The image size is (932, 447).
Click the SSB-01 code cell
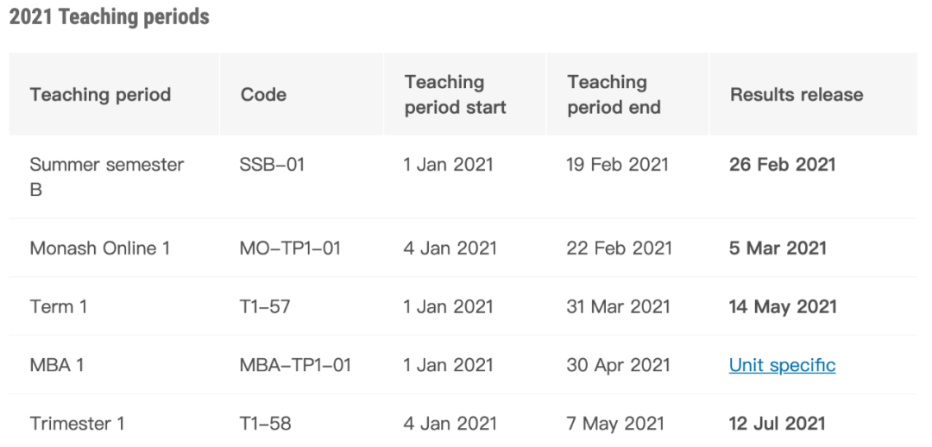tap(272, 164)
